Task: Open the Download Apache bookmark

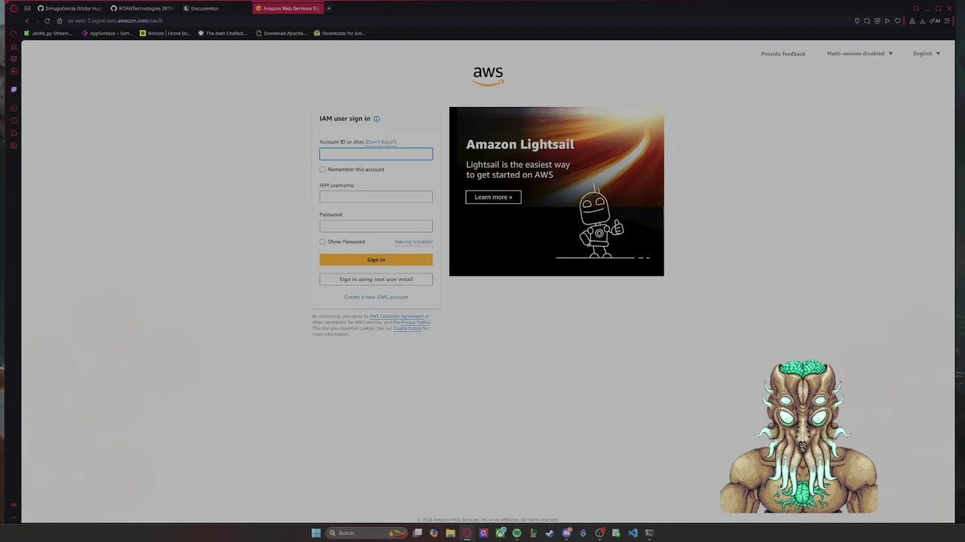Action: pyautogui.click(x=281, y=33)
